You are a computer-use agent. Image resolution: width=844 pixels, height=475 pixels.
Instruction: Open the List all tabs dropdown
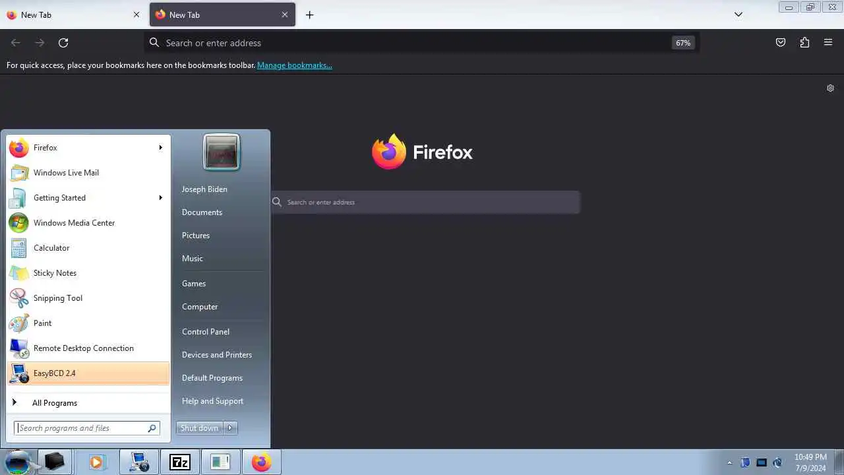[738, 15]
